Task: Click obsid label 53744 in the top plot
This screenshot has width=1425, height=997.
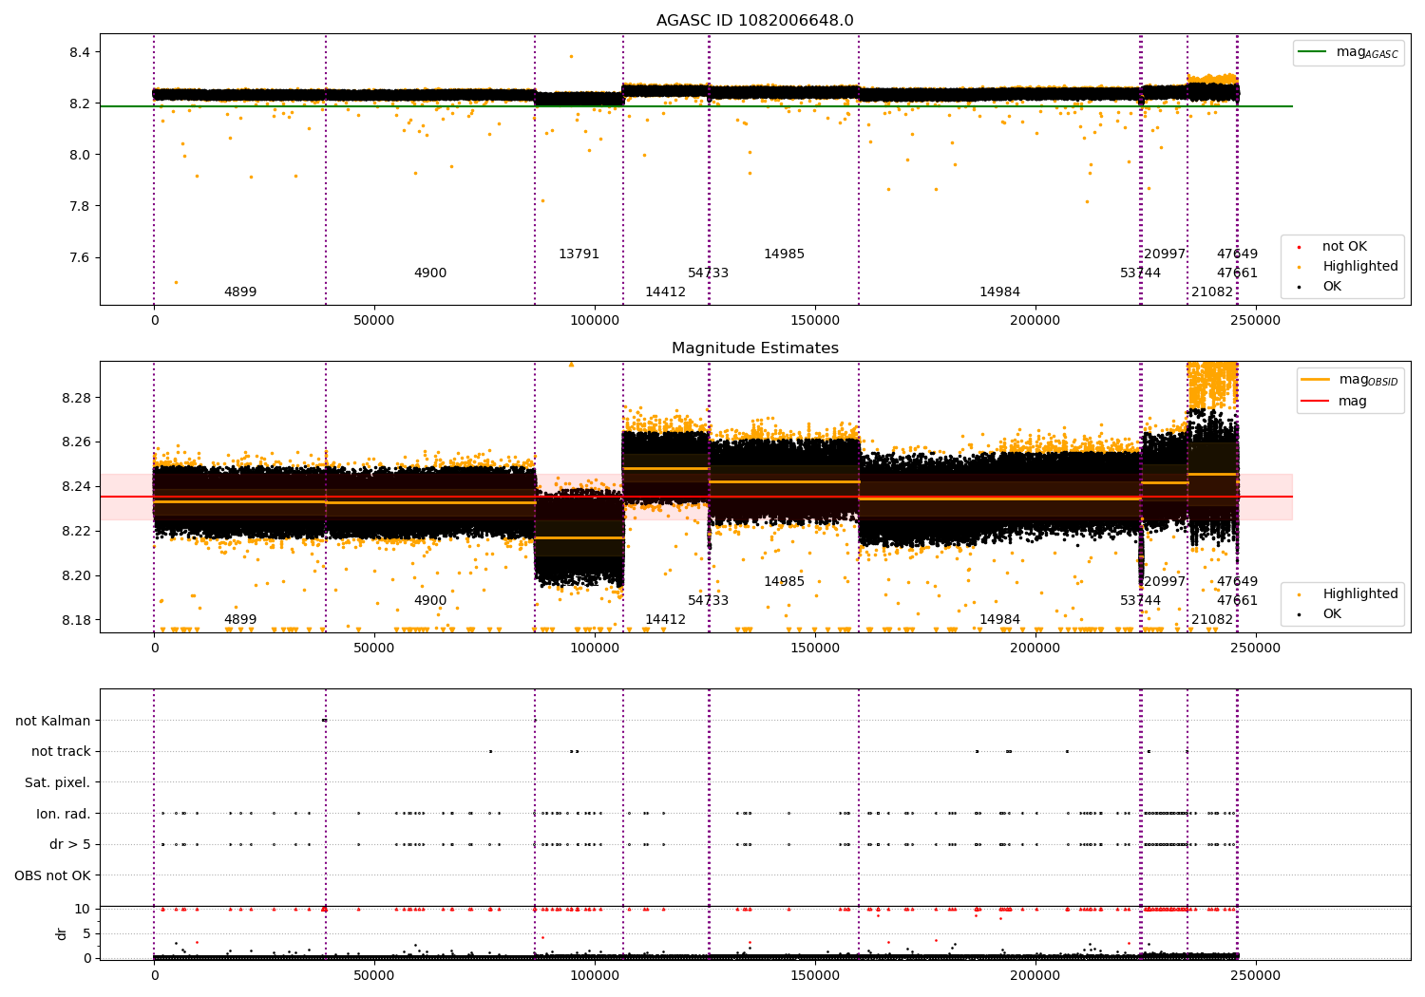Action: coord(1140,273)
